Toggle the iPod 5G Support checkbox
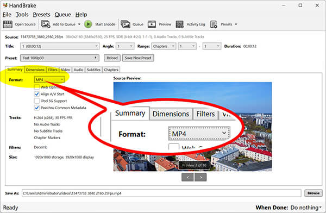The height and width of the screenshot is (213, 326). coord(37,101)
